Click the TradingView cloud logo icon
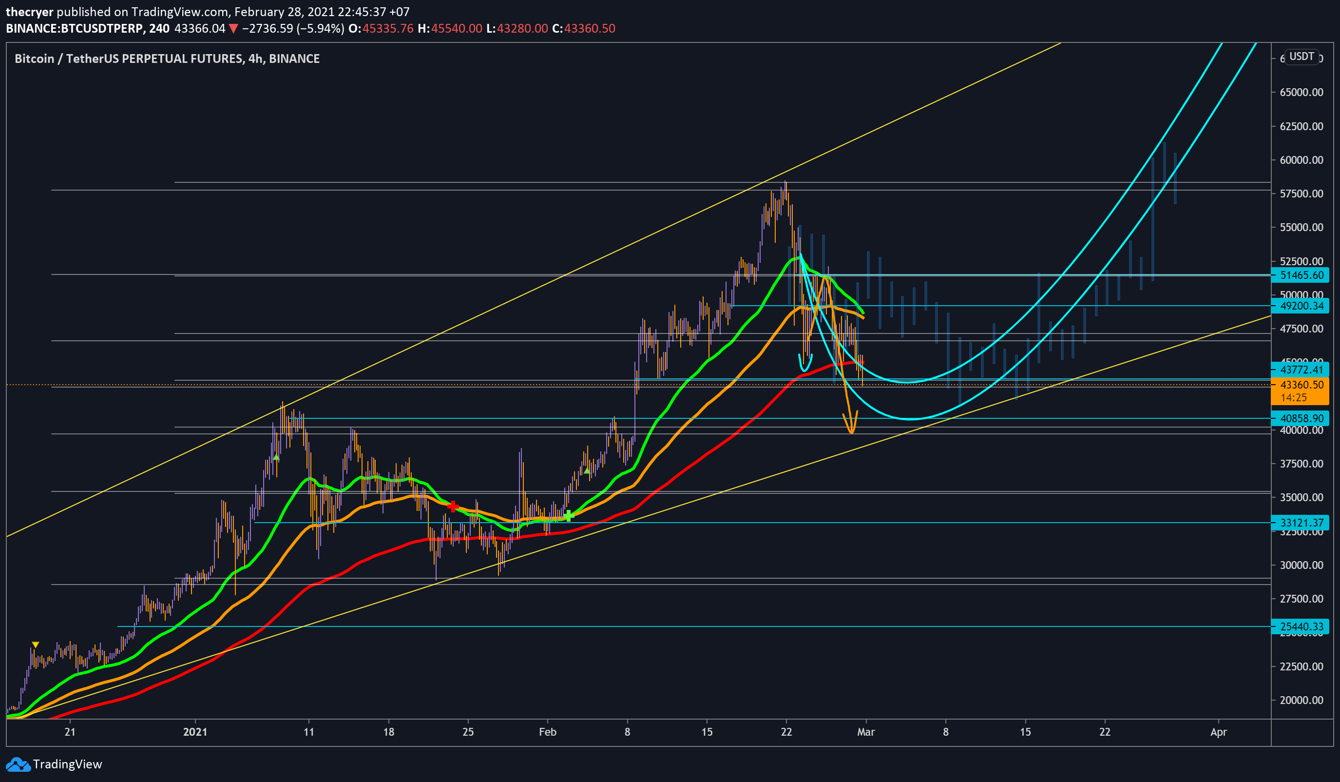 point(18,764)
